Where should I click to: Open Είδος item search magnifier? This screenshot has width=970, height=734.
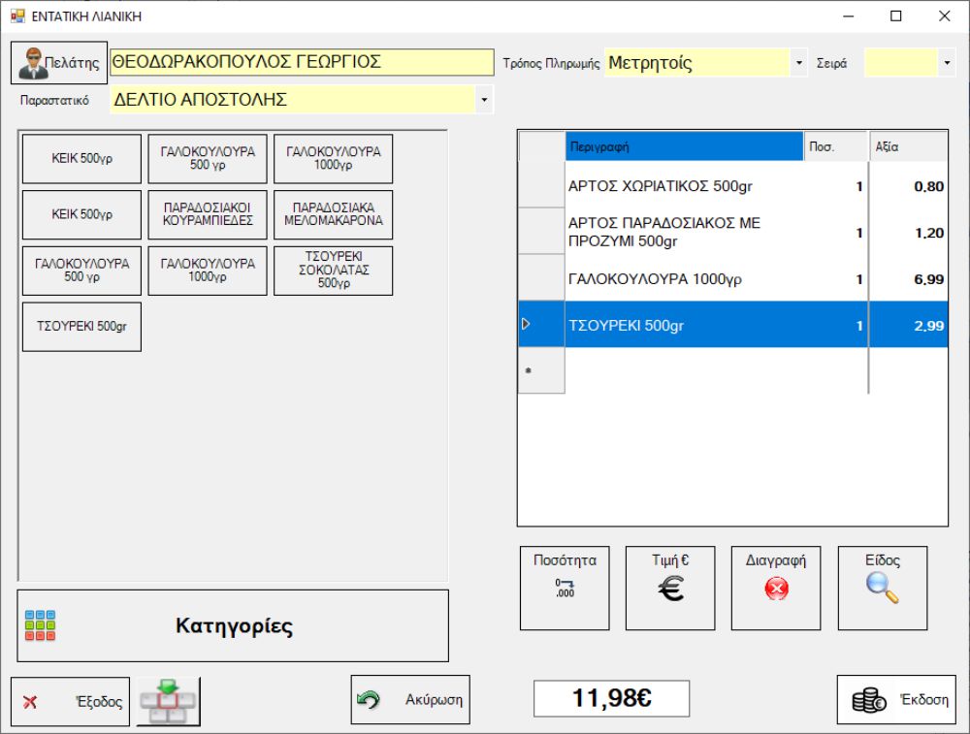coord(882,588)
